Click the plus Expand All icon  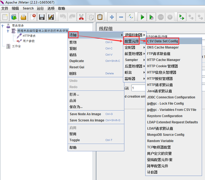112,17
